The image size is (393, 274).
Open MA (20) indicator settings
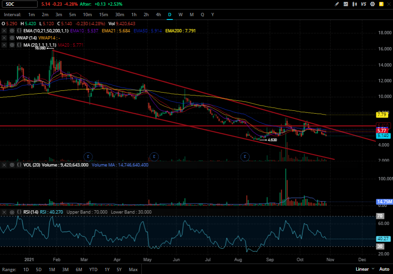click(x=12, y=45)
